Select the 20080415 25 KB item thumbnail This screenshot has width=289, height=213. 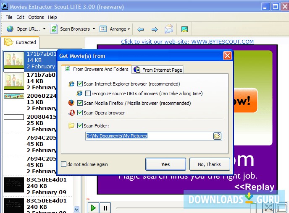pos(14,117)
